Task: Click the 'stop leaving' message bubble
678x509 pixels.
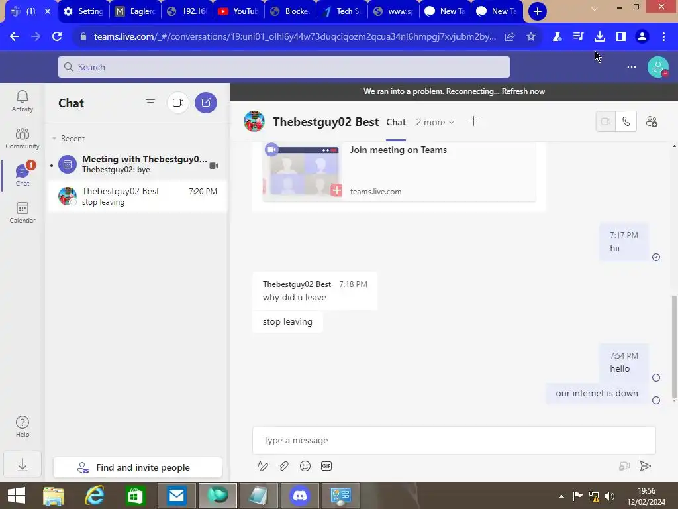Action: (x=287, y=322)
